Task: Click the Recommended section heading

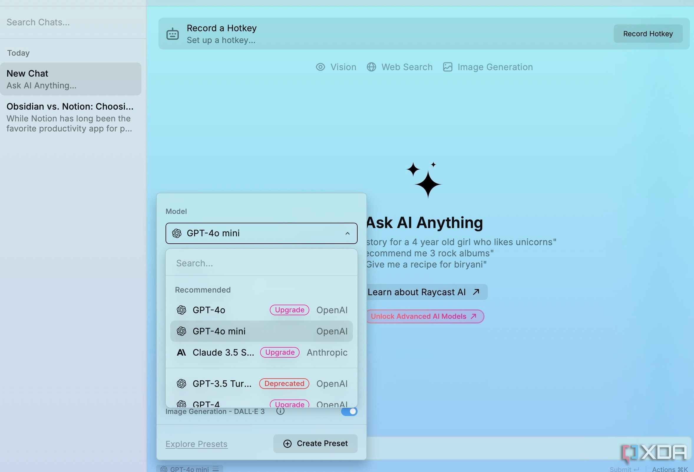Action: [x=203, y=290]
